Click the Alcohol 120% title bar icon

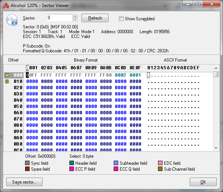click(6, 6)
